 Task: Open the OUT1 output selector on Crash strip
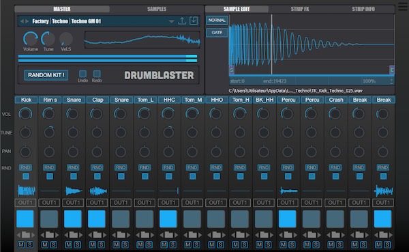click(x=335, y=203)
